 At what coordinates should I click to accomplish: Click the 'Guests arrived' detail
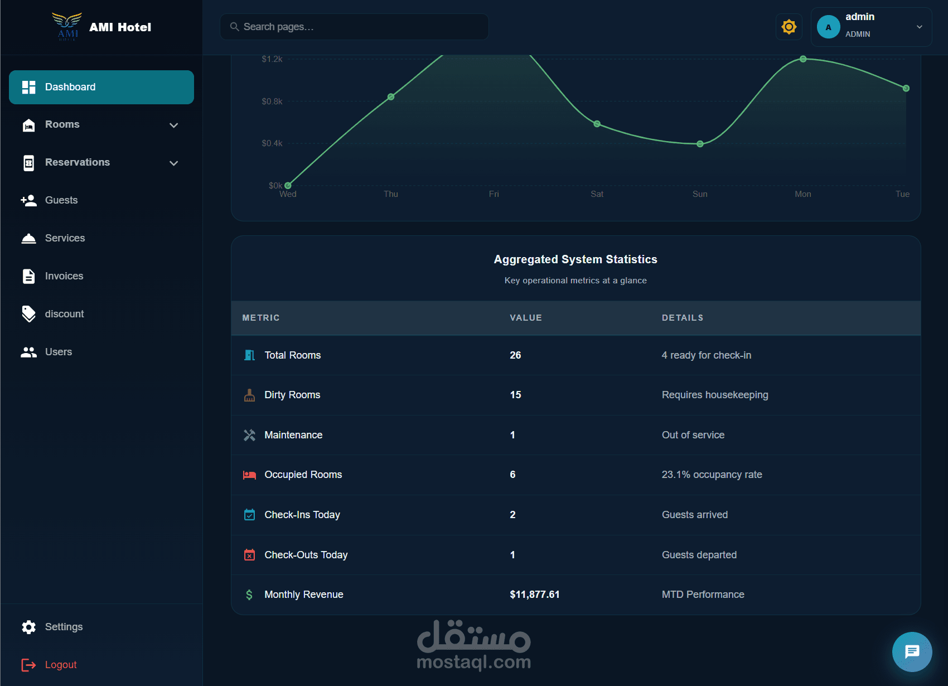tap(695, 515)
